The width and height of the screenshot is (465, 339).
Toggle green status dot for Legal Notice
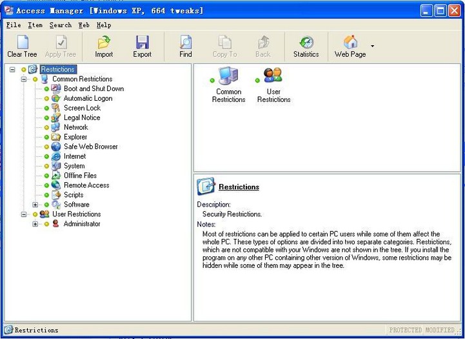(46, 118)
